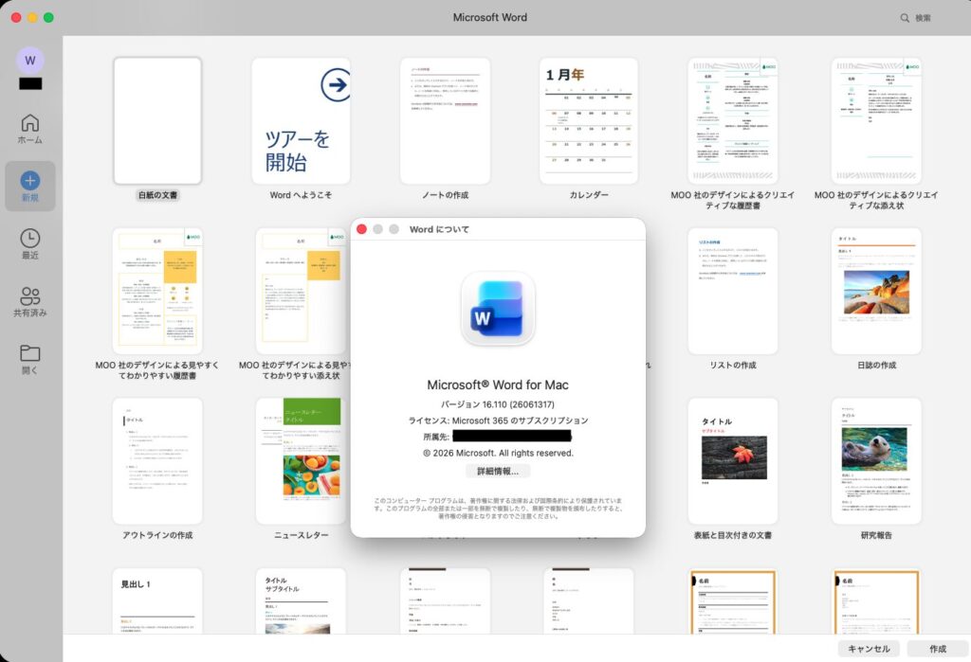Click the バージョン 16.110 version text

pyautogui.click(x=498, y=404)
